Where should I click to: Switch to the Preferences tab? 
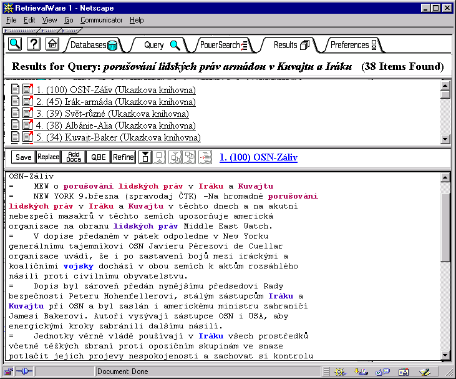[x=353, y=45]
